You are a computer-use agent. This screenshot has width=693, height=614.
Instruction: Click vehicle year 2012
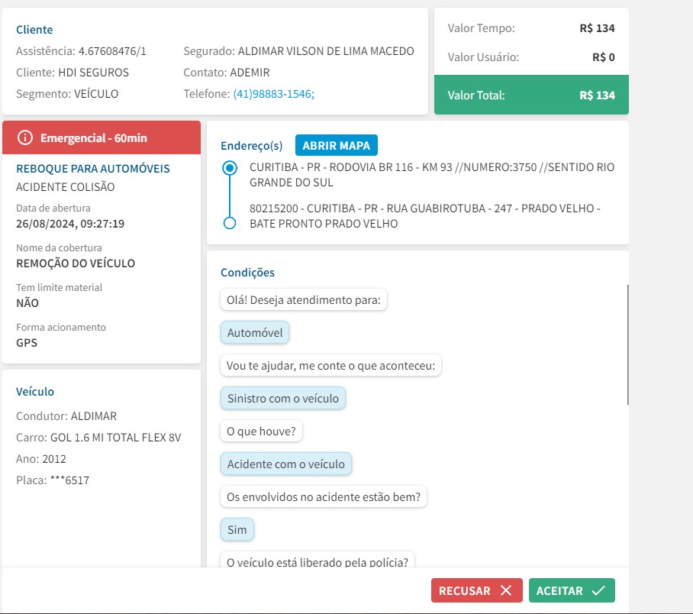pos(54,459)
